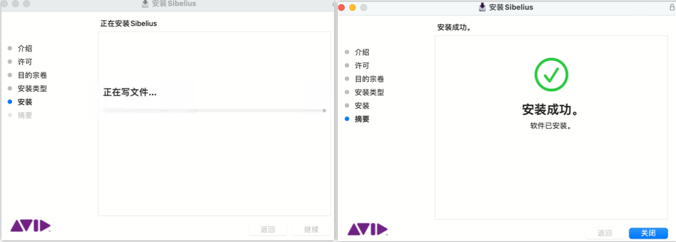Minimize the success window with the yellow button
Image resolution: width=676 pixels, height=242 pixels.
pos(352,7)
